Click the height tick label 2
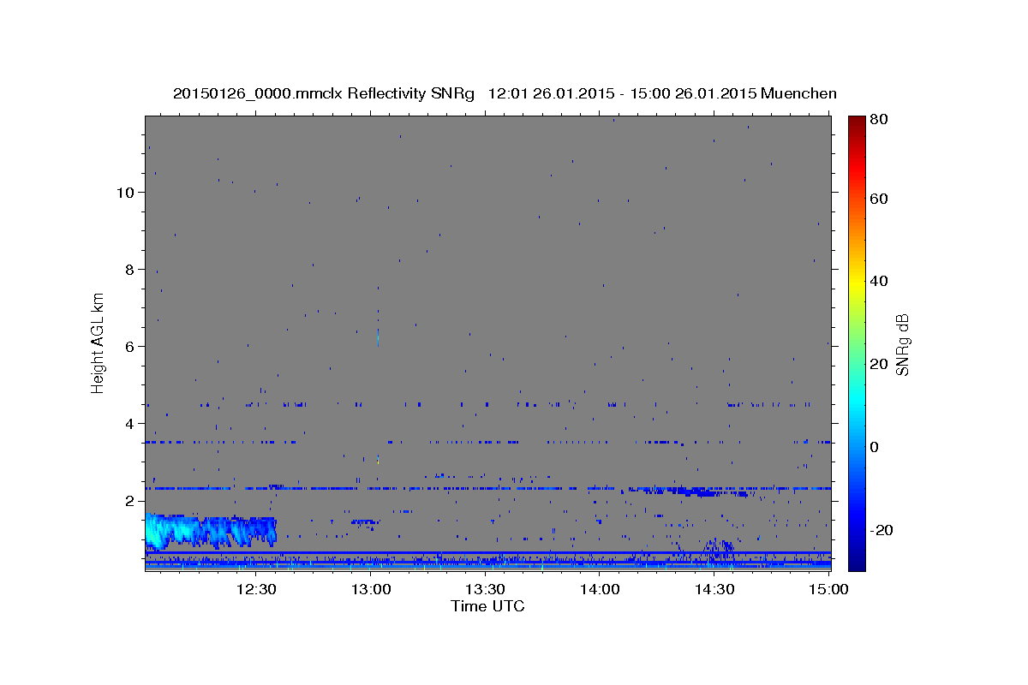This screenshot has width=1028, height=685. click(x=129, y=501)
